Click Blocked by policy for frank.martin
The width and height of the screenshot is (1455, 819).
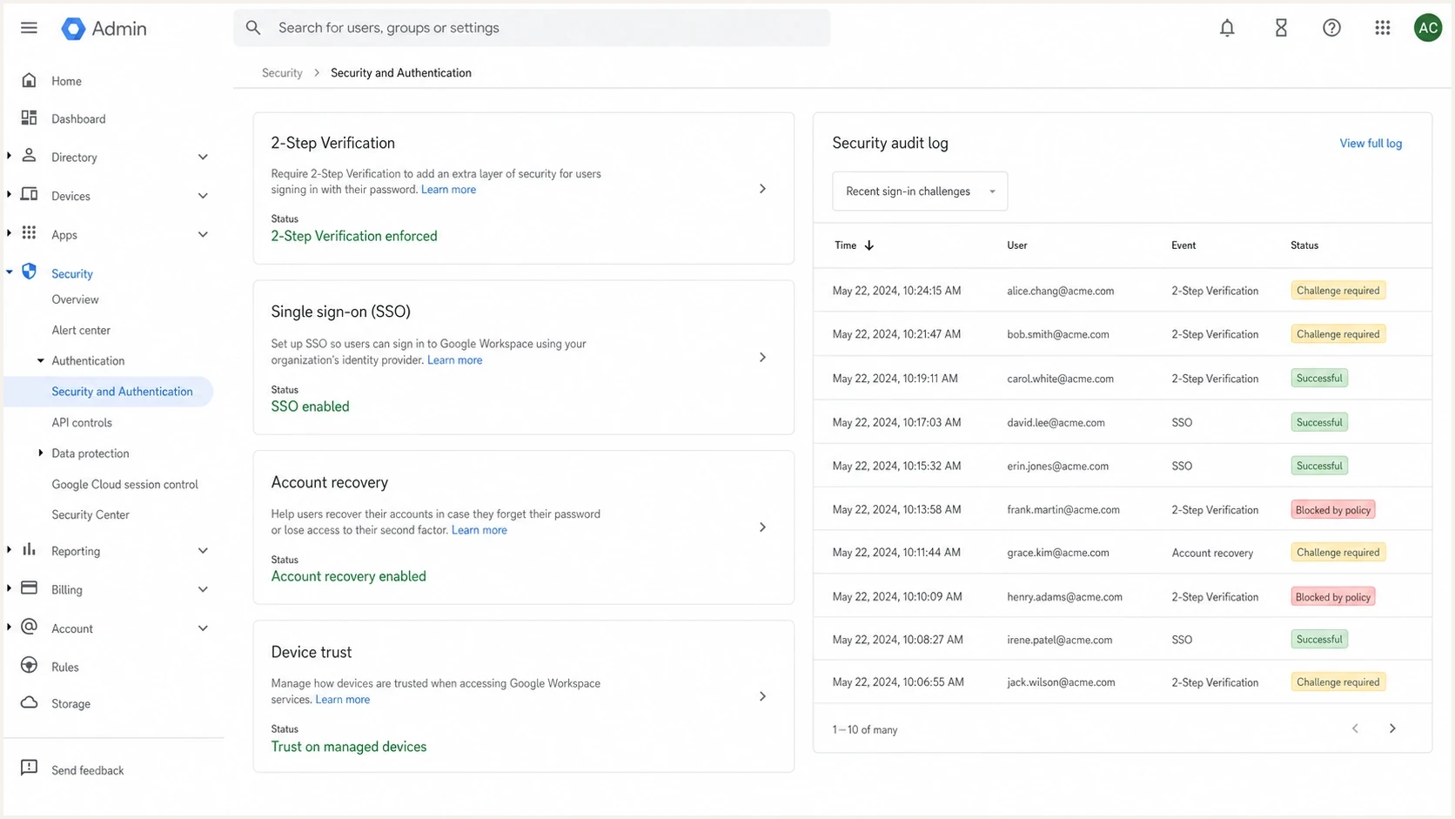point(1333,510)
